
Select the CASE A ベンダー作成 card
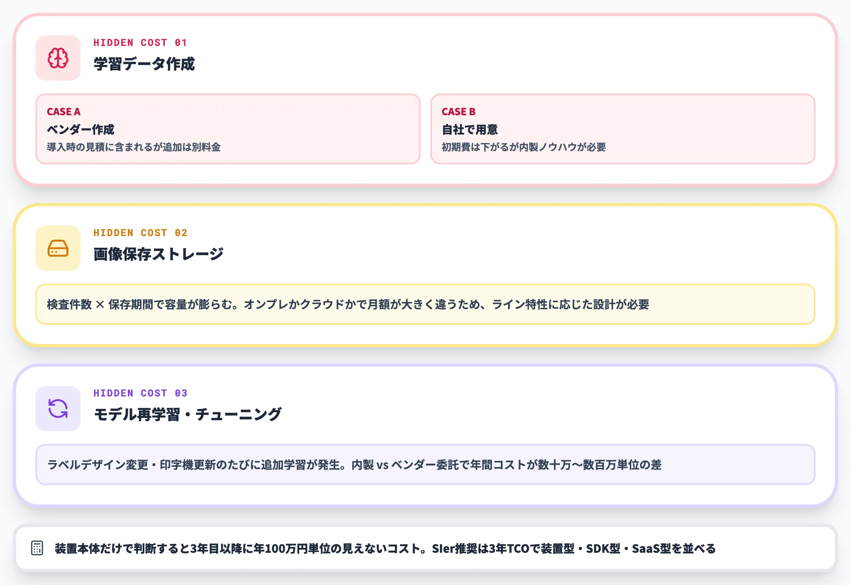228,128
